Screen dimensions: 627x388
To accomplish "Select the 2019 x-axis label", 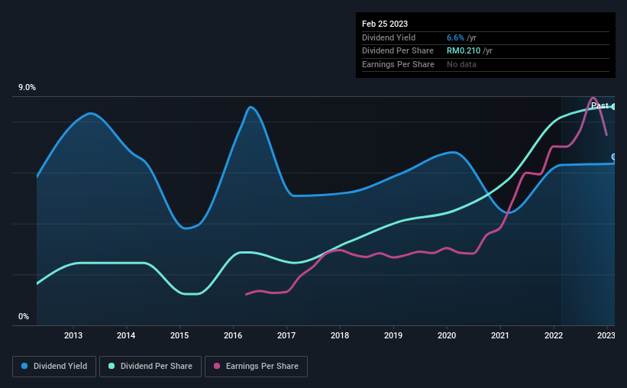I will [393, 335].
